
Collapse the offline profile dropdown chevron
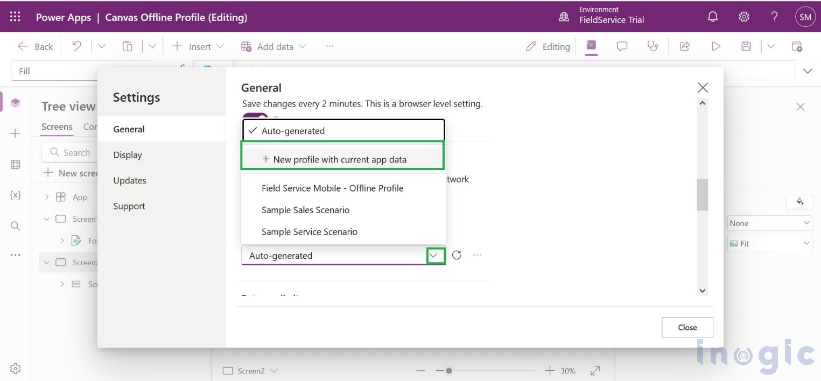pos(435,256)
